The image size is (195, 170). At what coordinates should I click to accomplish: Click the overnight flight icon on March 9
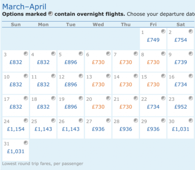[191, 53]
